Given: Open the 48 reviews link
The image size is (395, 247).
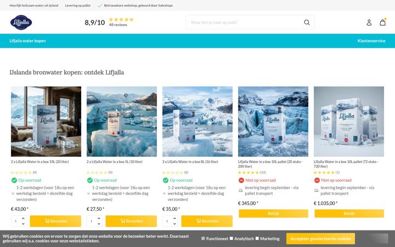Looking at the screenshot, I should [x=118, y=25].
